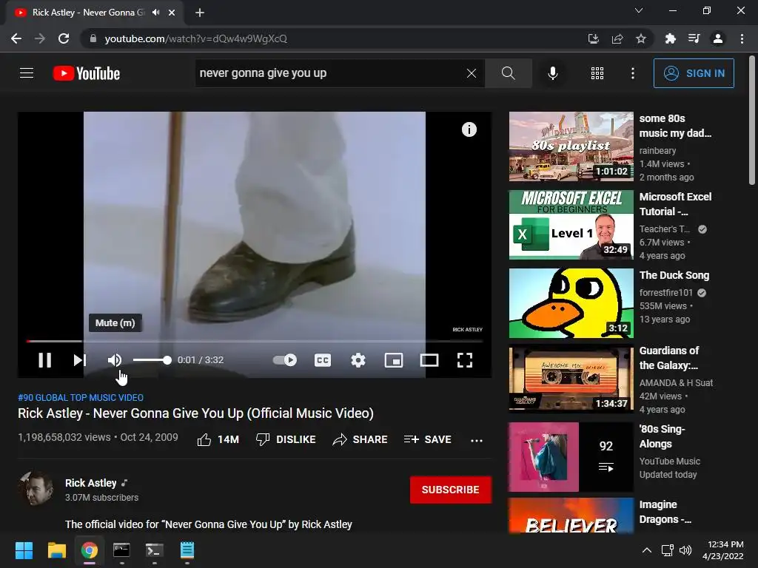Open the info card icon on the video

(x=469, y=129)
